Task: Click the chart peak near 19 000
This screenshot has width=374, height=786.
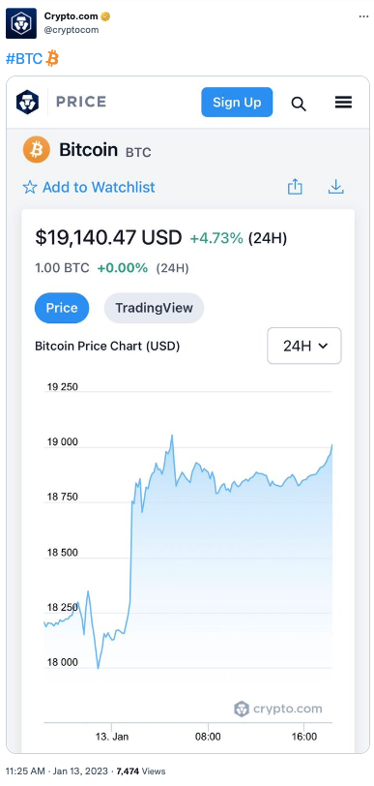Action: click(x=172, y=436)
